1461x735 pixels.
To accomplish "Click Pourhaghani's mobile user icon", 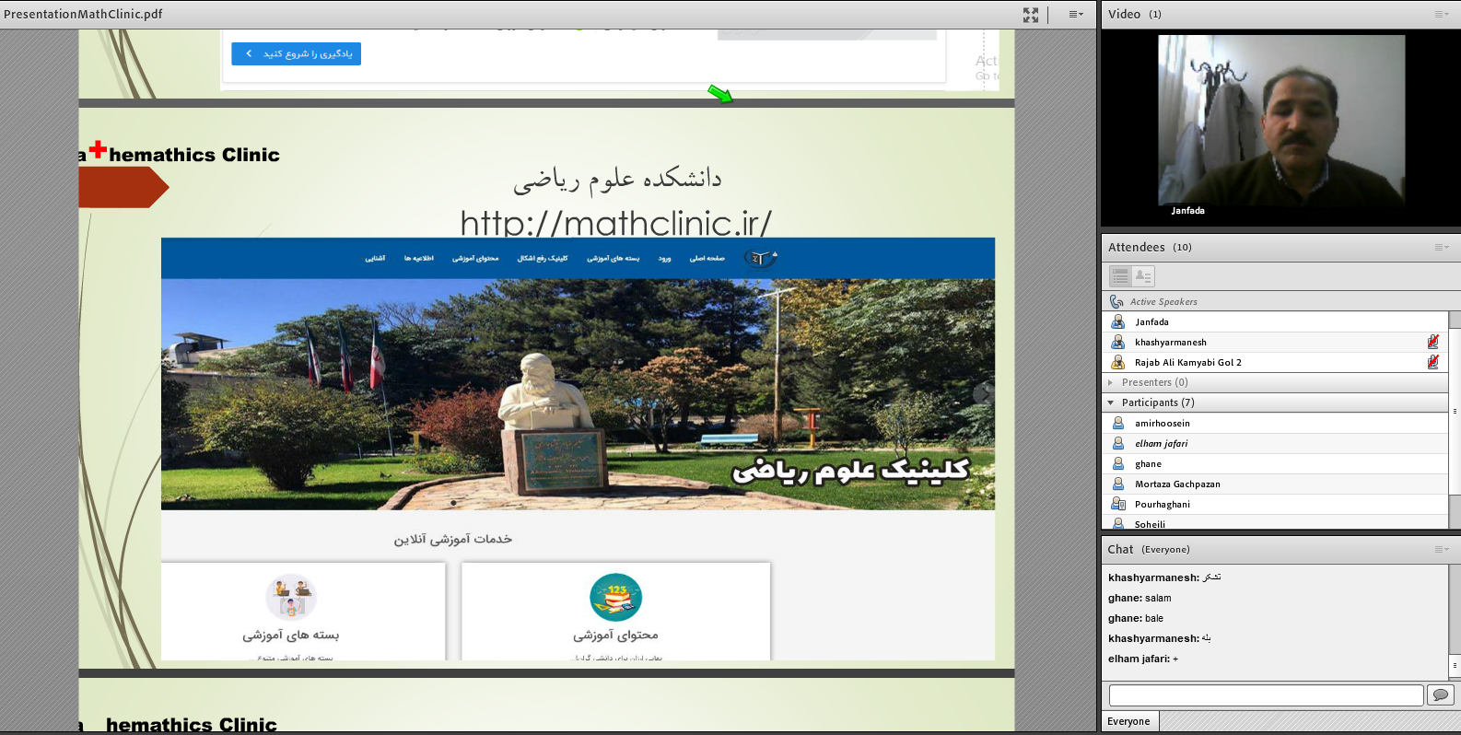I will [1117, 504].
